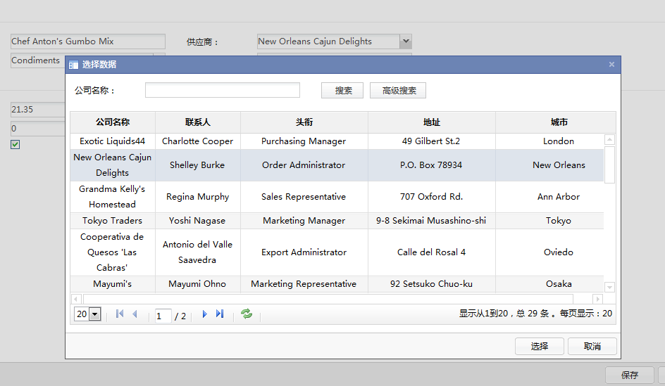The width and height of the screenshot is (665, 386).
Task: Click the Purchasing Manager title cell
Action: (304, 141)
